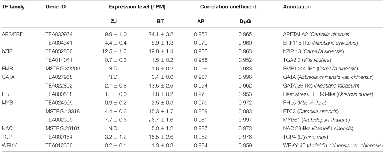Select the MYB family cell
This screenshot has height=153, width=387.
tap(8, 102)
